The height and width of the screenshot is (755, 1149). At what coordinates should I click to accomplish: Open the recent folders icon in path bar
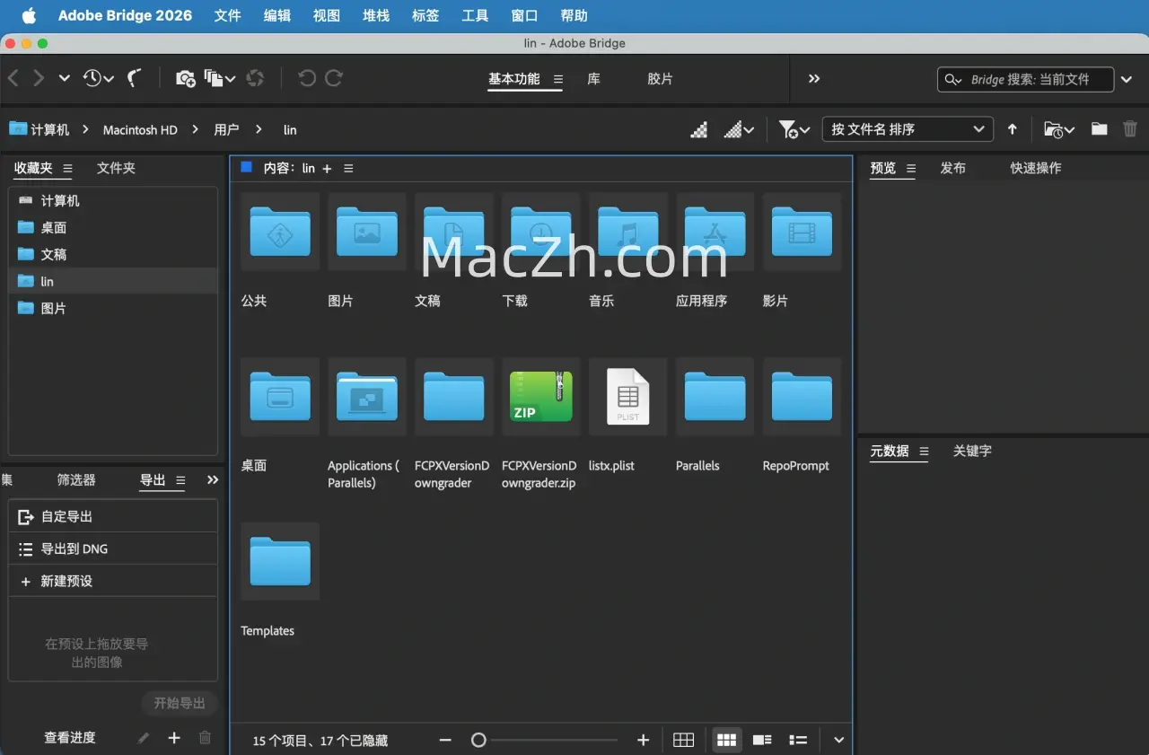(x=1059, y=130)
